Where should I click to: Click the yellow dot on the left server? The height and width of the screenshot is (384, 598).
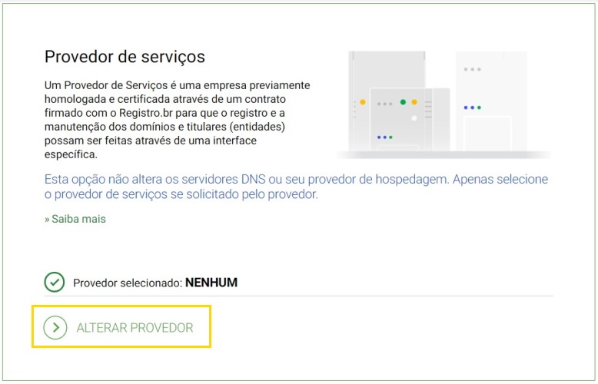(363, 102)
